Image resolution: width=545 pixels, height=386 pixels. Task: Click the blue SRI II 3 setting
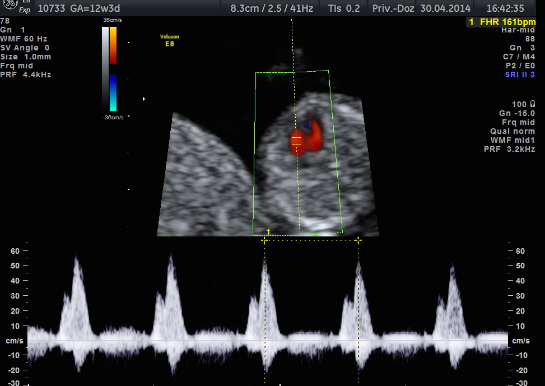[x=519, y=75]
